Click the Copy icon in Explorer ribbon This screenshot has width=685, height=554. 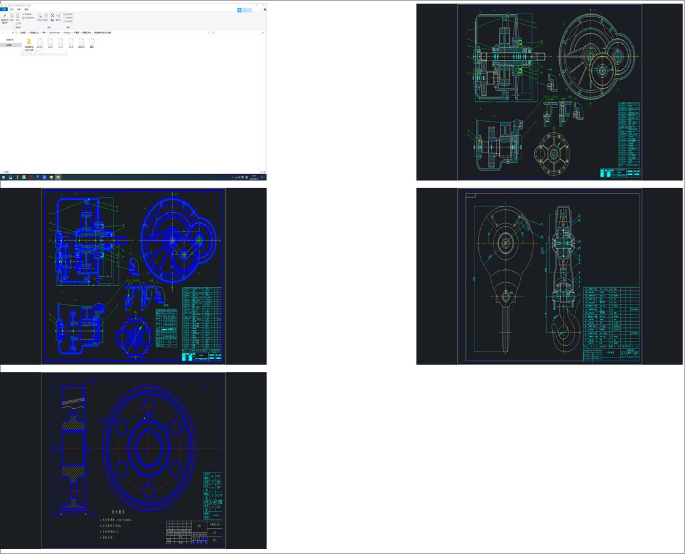(12, 15)
